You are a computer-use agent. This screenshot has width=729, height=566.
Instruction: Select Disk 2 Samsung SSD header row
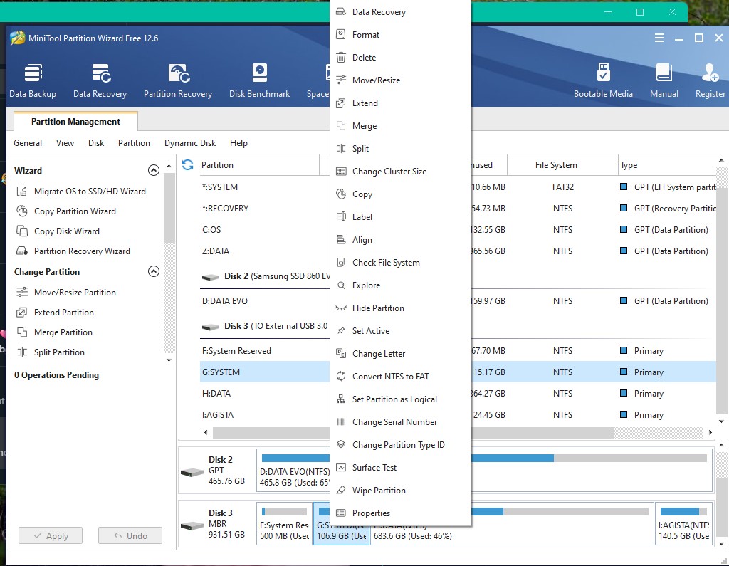265,276
